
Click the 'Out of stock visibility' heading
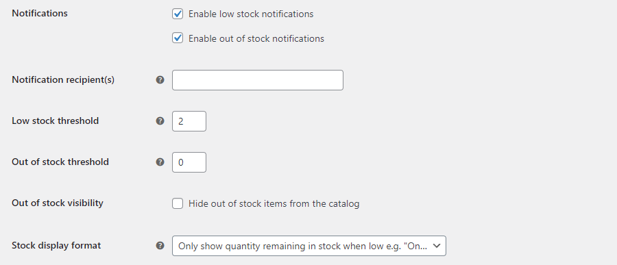coord(58,203)
